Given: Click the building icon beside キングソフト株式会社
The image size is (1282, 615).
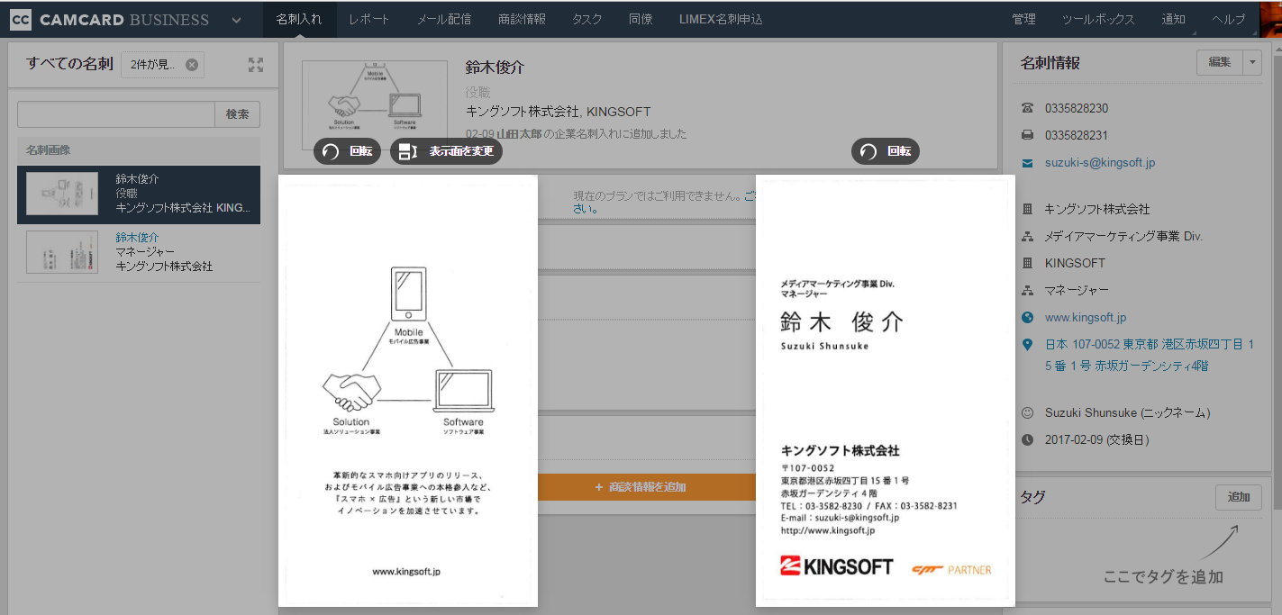Looking at the screenshot, I should click(1028, 209).
